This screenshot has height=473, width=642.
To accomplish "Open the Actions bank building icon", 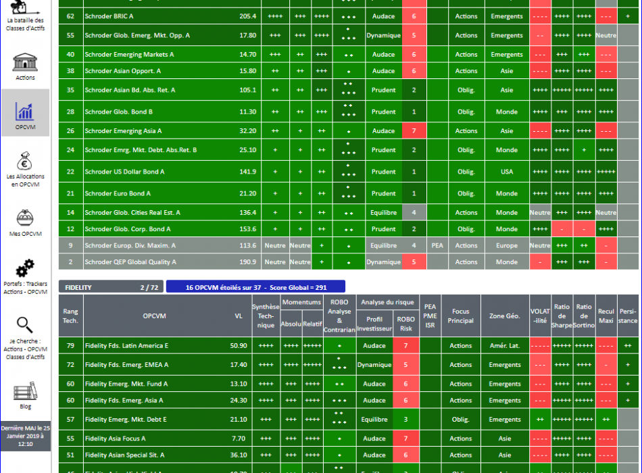I will click(x=25, y=62).
